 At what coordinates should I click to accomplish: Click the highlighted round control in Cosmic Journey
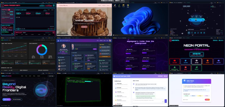point(189,33)
